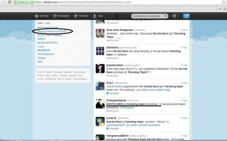This screenshot has width=227, height=141.
Task: Open Vengeance6661# profile name
Action: [117, 136]
